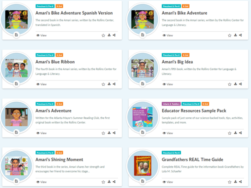Open the Grandfathers book cover thumbnail

(x=143, y=166)
